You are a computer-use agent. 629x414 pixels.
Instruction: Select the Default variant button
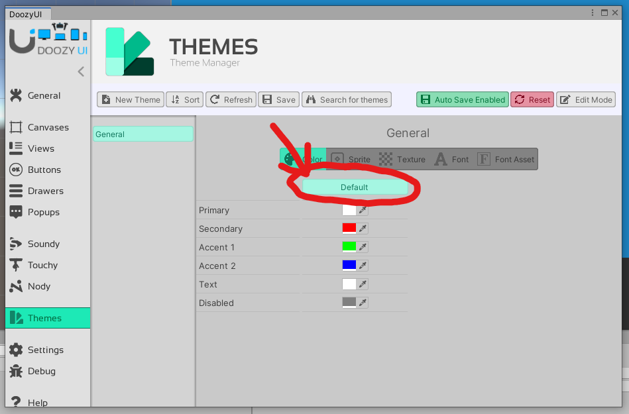pyautogui.click(x=355, y=187)
